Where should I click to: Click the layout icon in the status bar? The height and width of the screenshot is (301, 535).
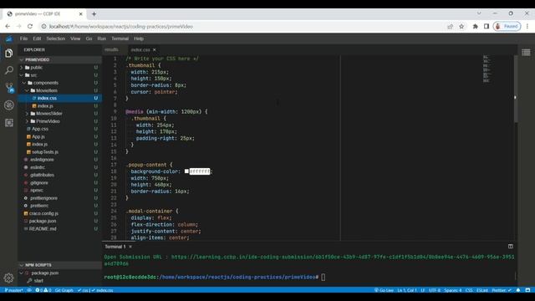(527, 290)
